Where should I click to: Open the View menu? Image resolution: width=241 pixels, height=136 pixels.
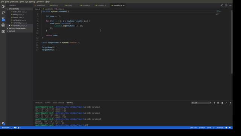[22, 2]
